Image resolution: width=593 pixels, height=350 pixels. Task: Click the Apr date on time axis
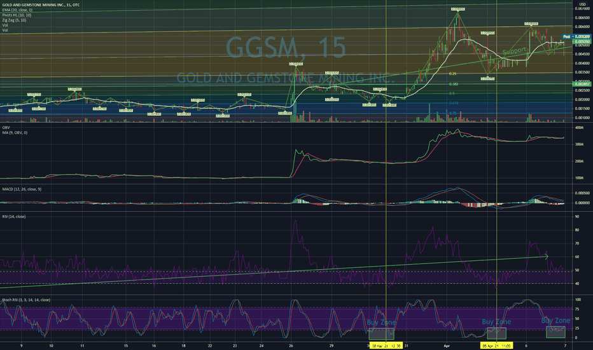447,346
